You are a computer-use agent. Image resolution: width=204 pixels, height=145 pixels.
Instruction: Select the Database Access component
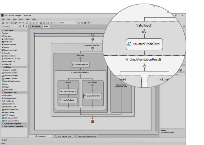[11, 98]
